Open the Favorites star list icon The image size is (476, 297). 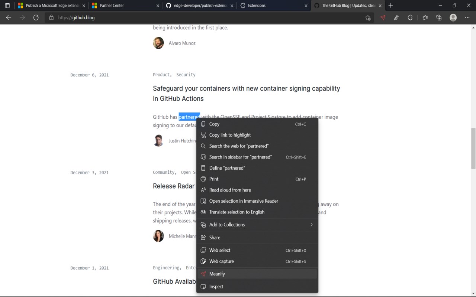[425, 17]
